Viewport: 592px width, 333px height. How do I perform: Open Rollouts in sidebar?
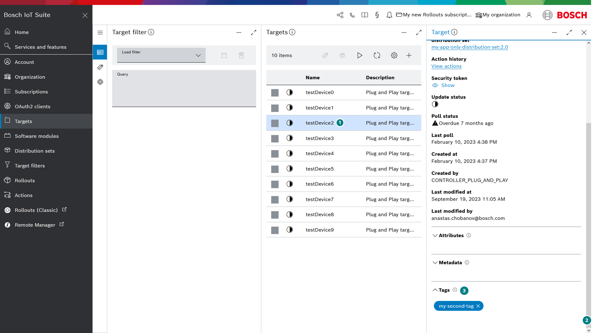[46, 180]
